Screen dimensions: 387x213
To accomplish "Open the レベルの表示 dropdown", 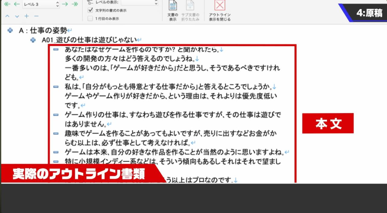I will (140, 3).
